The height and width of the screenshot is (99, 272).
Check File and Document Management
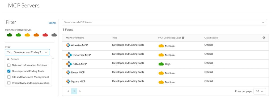[x=9, y=77]
